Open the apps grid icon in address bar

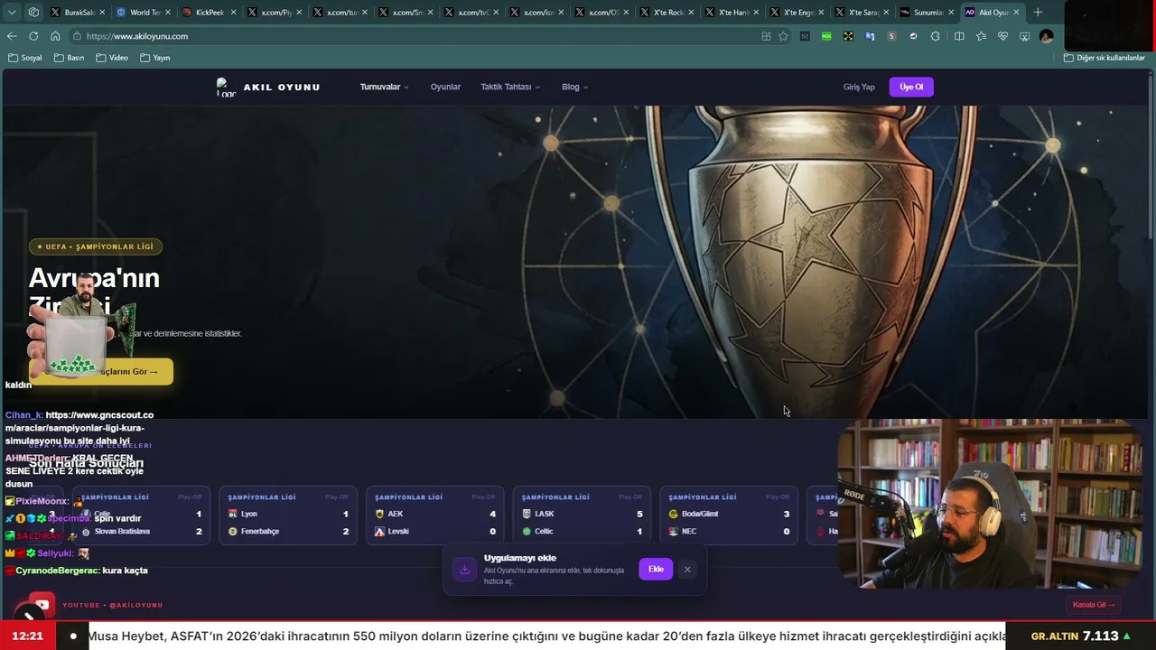point(766,36)
